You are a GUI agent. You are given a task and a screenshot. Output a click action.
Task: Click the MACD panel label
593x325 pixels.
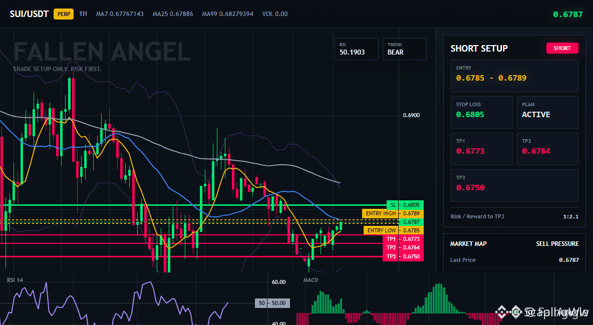tap(311, 280)
